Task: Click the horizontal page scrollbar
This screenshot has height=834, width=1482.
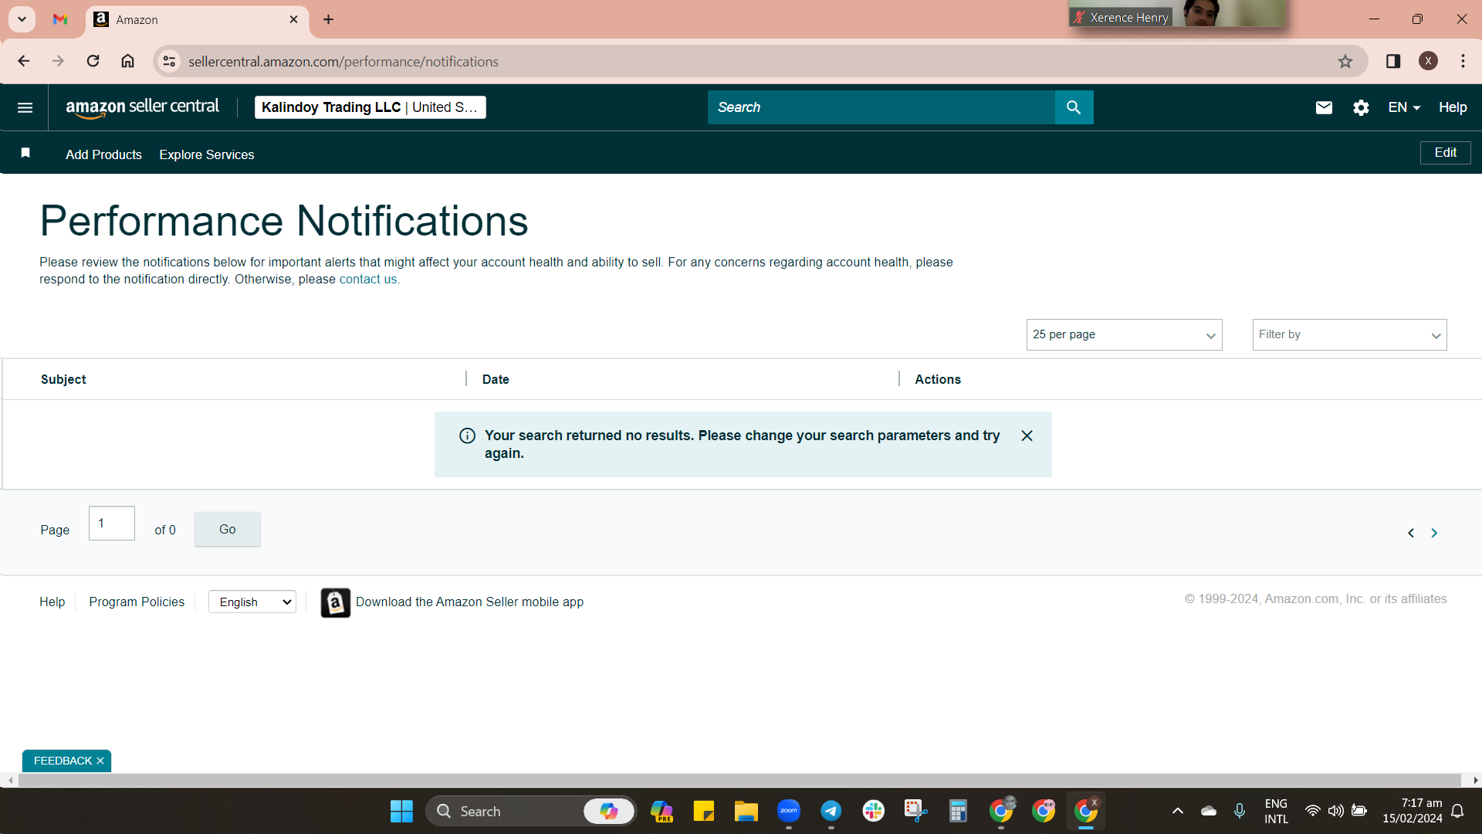Action: coord(739,781)
